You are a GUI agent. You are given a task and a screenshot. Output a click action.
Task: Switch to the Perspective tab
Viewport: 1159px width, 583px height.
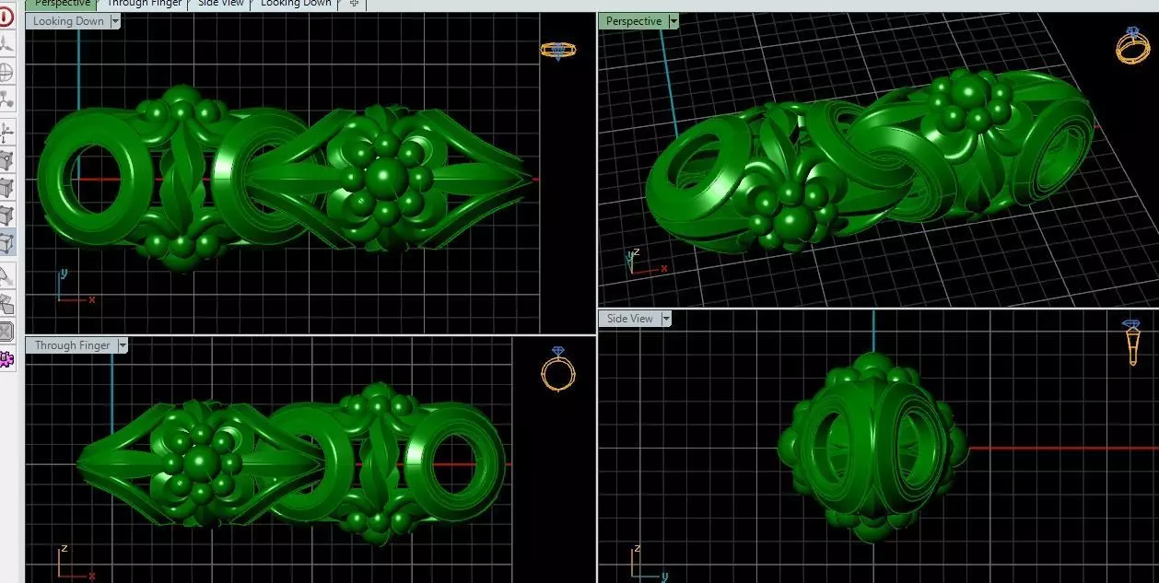point(63,4)
